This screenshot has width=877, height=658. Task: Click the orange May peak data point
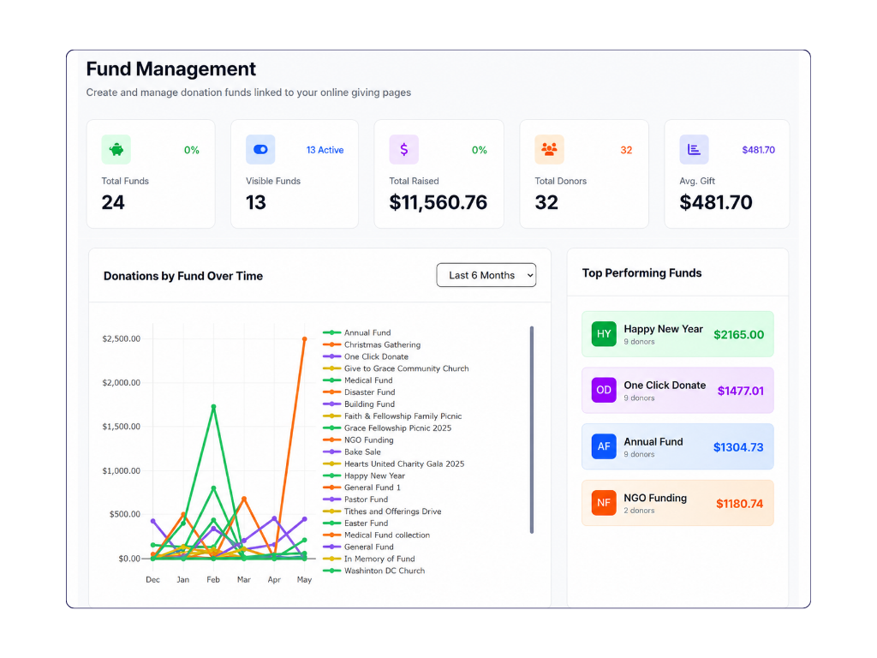[305, 339]
